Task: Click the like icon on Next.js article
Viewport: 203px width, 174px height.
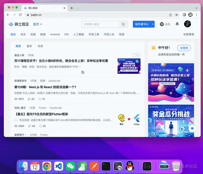Action: pos(29,99)
